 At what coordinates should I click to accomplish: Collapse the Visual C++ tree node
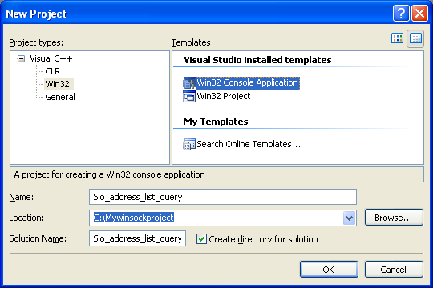(21, 58)
